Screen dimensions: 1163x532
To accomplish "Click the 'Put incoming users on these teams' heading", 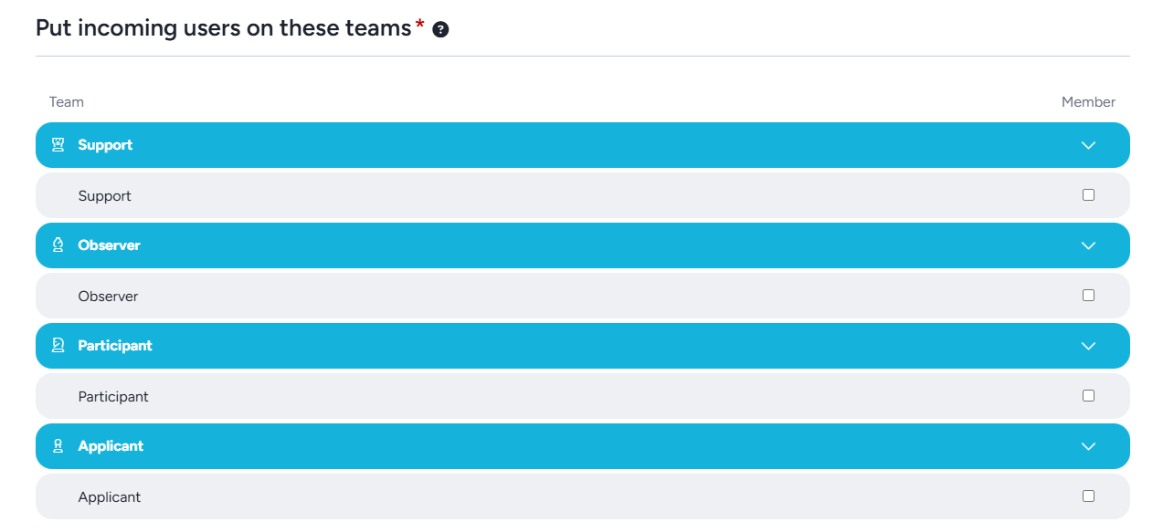I will [224, 28].
